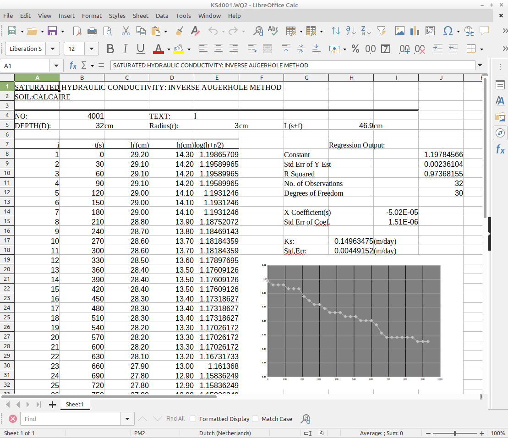Click the Undo arrow icon
Screen dimensions: 508x438
[x=213, y=31]
